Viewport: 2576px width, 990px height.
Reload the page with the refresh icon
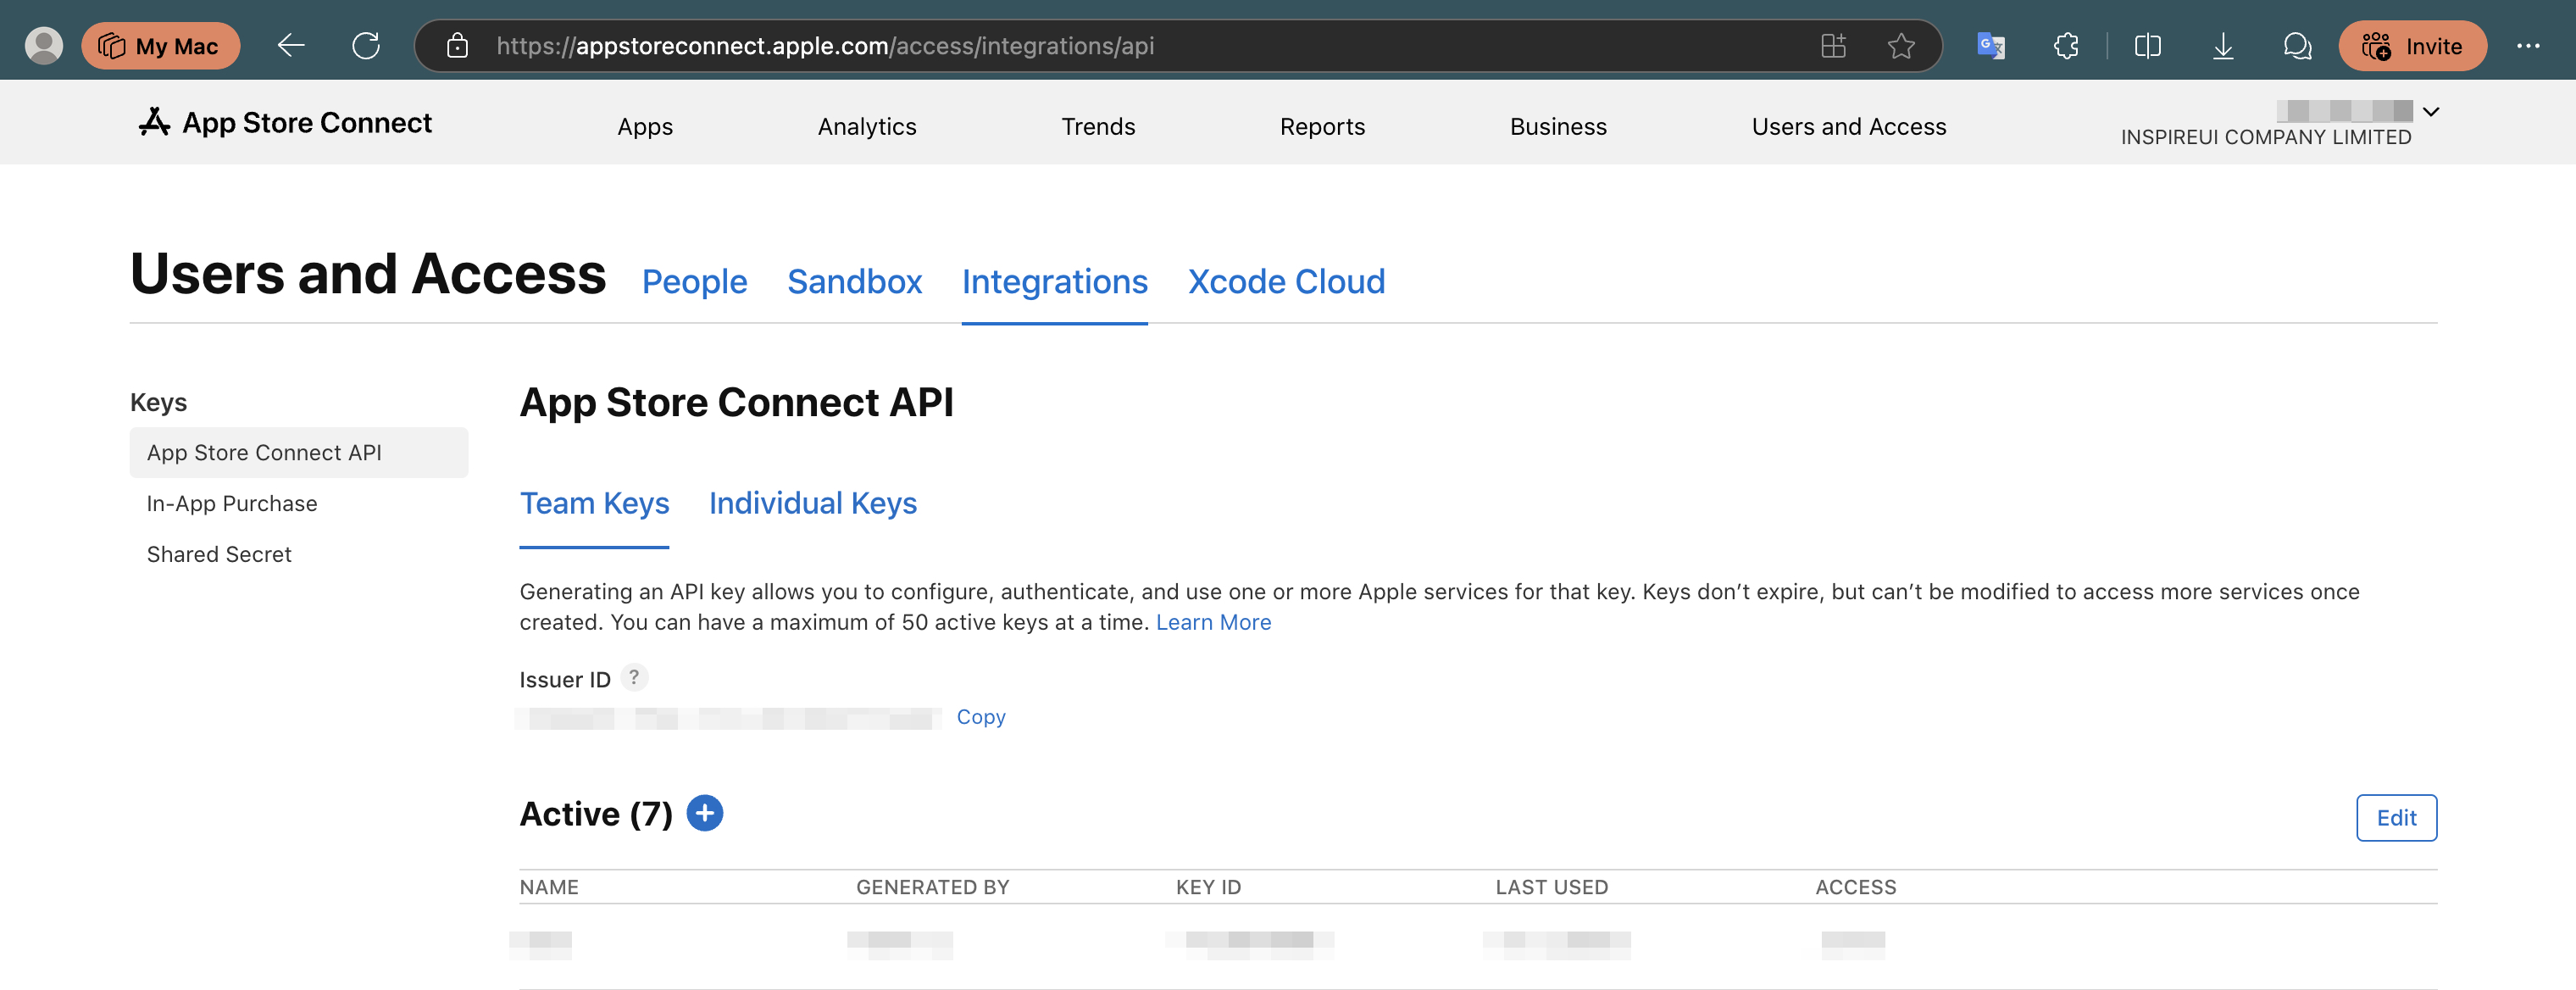(x=366, y=46)
